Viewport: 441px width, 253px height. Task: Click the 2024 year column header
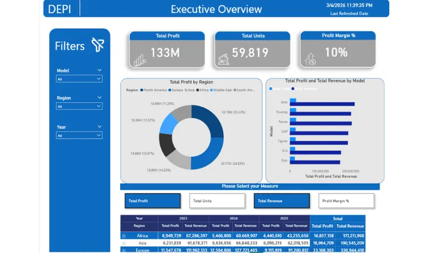pyautogui.click(x=233, y=218)
